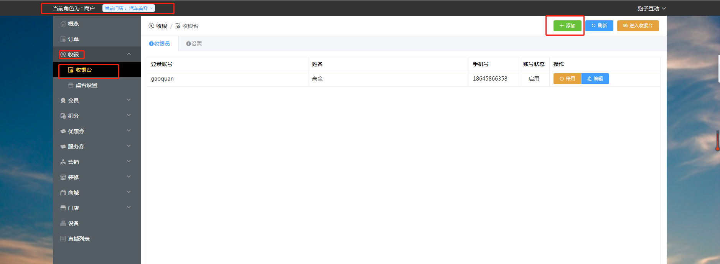
Task: Click the 门店 store icon
Action: click(63, 208)
